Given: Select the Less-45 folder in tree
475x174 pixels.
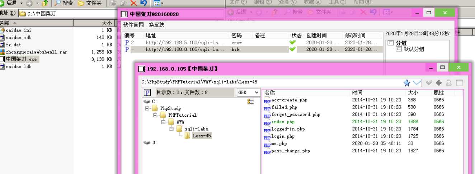Looking at the screenshot, I should (198, 136).
